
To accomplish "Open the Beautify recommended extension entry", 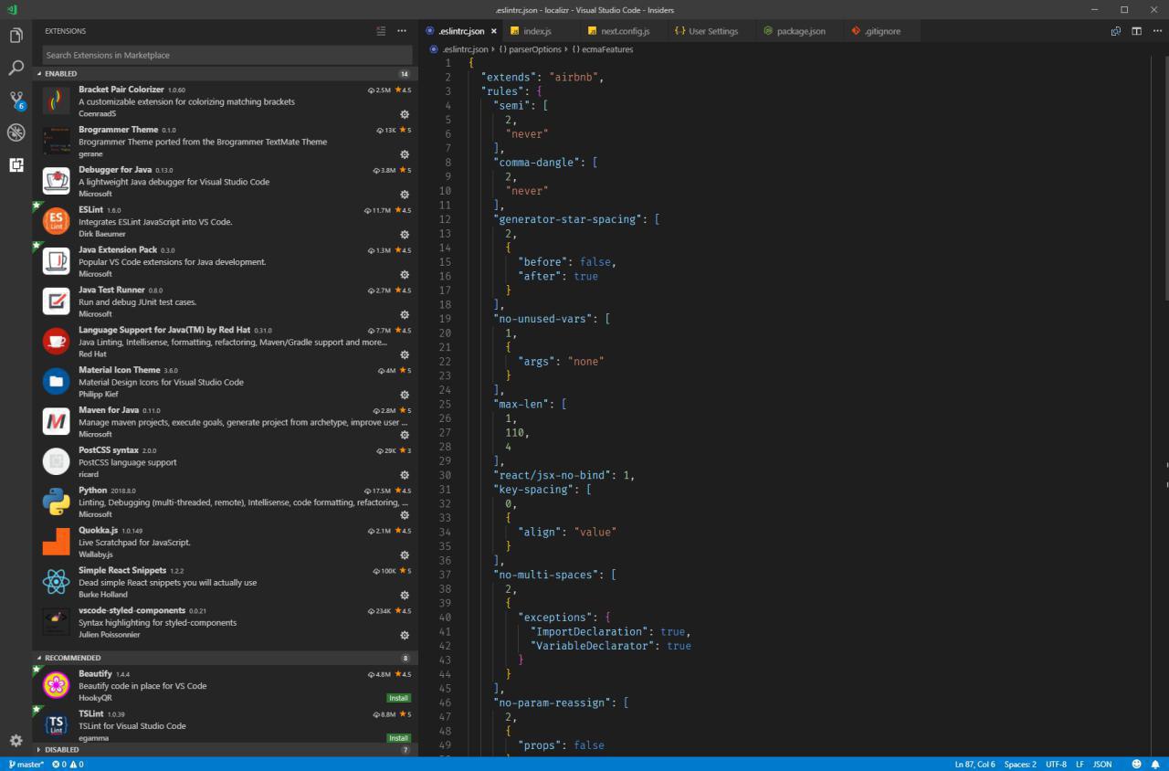I will coord(225,685).
